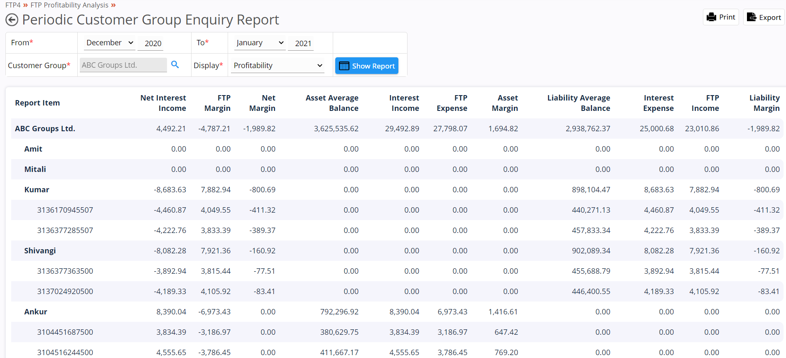The height and width of the screenshot is (358, 786).
Task: Click the Print button label
Action: pos(727,17)
